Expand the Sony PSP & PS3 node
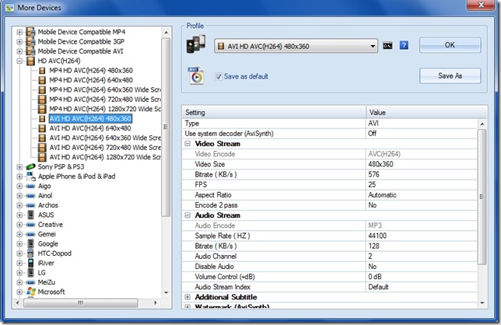The image size is (501, 325). 19,167
